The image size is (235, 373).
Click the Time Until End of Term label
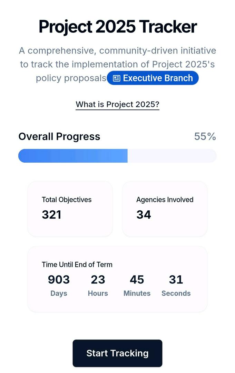point(77,265)
